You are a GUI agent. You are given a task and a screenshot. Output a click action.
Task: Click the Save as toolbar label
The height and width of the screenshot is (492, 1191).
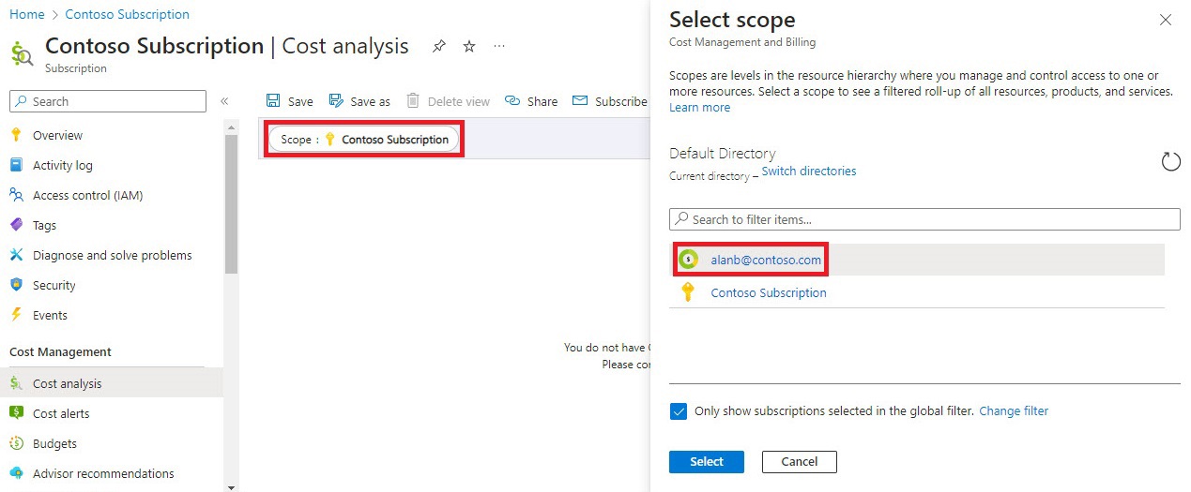(x=370, y=101)
